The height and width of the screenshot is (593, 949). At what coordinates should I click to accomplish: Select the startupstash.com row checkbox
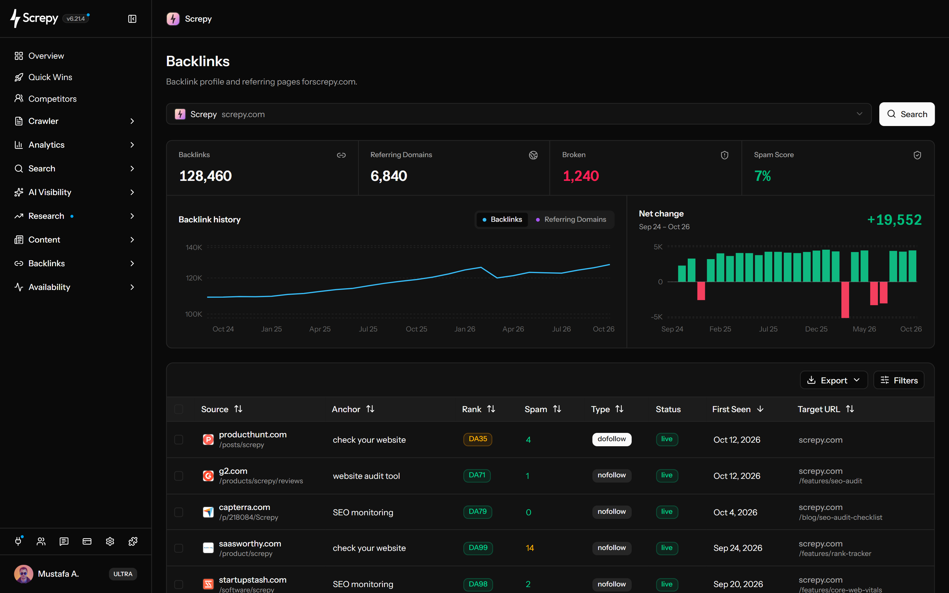coord(179,584)
